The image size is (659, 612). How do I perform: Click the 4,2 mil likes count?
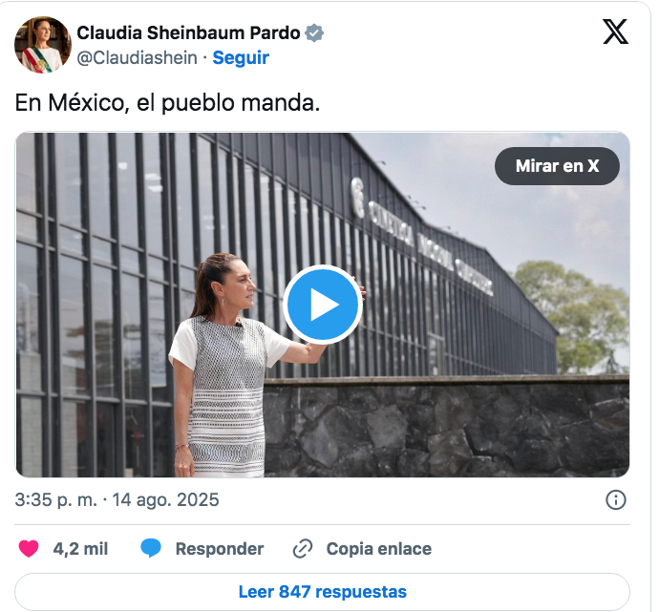[80, 549]
